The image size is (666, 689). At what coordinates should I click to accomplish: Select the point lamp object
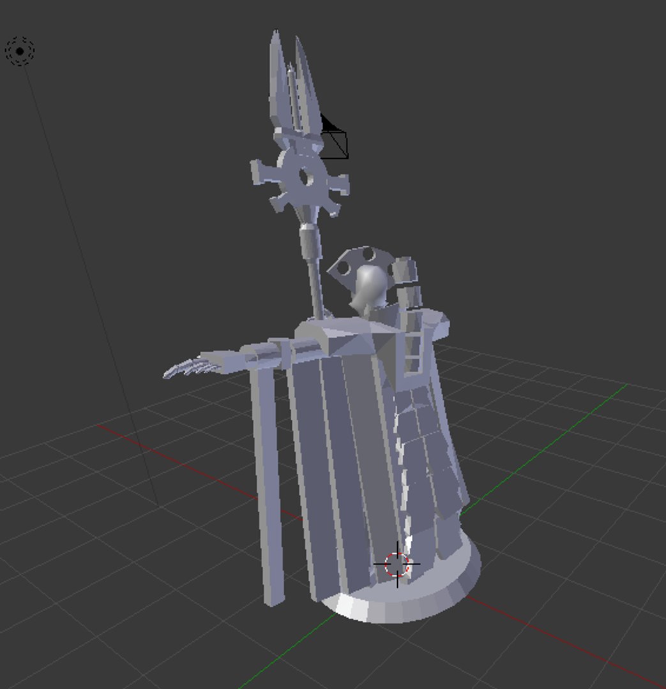pyautogui.click(x=20, y=52)
